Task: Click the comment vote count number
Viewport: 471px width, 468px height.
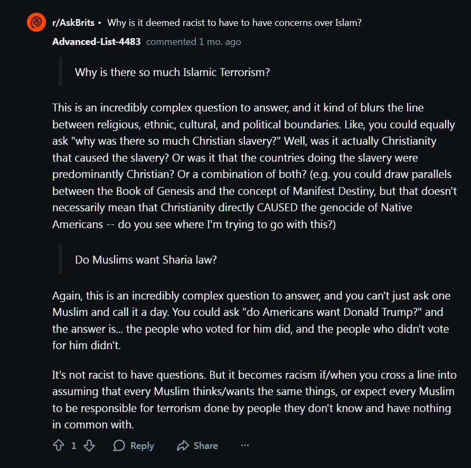Action: click(x=74, y=445)
